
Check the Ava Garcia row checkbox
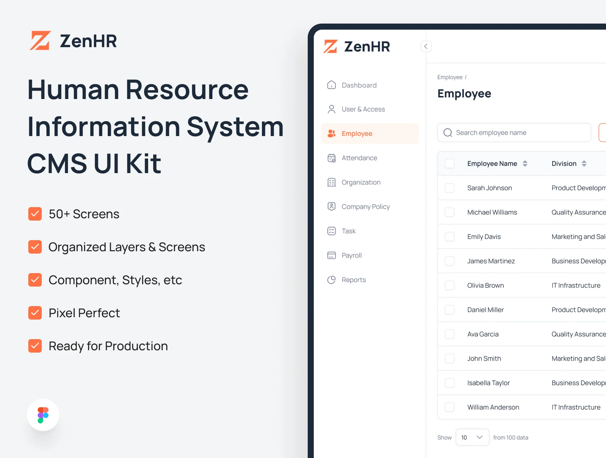450,334
